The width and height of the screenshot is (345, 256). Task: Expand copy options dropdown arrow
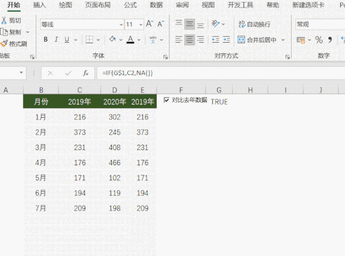pyautogui.click(x=28, y=32)
